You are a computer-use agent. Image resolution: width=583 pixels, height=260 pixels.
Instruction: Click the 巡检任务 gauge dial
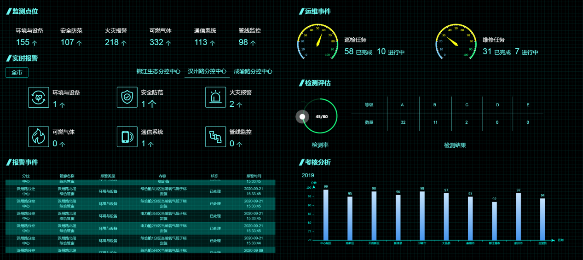tap(317, 42)
